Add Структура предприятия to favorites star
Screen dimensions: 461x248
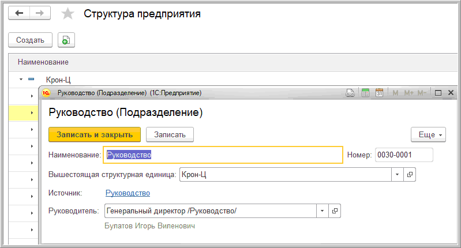[68, 14]
